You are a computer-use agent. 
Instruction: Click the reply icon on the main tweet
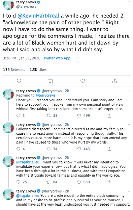point(19,81)
